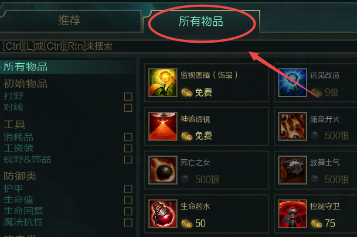This screenshot has height=237, width=357.
Task: Pick the 死亡之女 cannonball icon
Action: (163, 170)
